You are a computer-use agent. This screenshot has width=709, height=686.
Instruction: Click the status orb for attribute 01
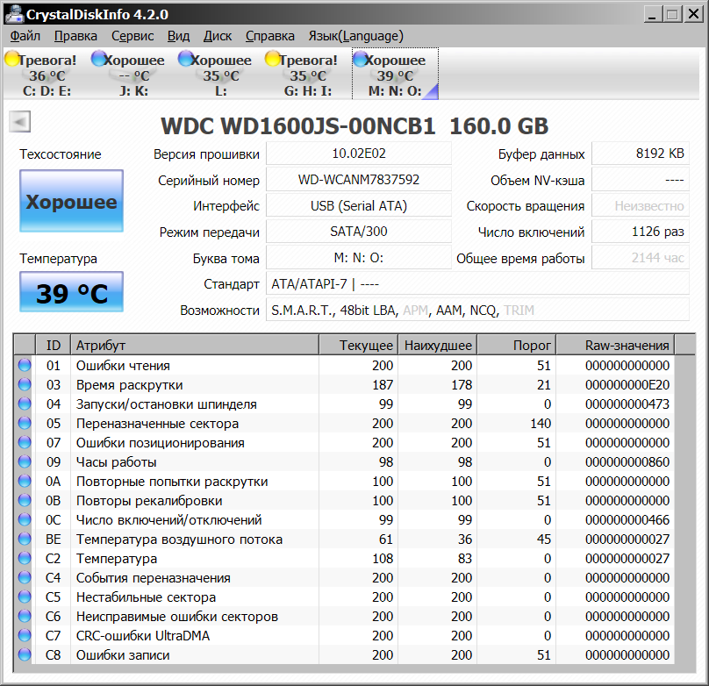pyautogui.click(x=25, y=366)
